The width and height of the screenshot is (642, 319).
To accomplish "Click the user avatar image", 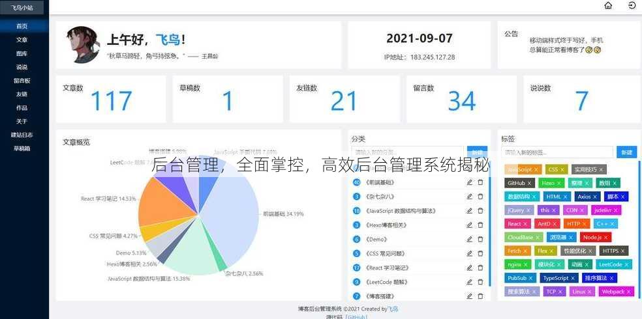I will click(x=83, y=44).
